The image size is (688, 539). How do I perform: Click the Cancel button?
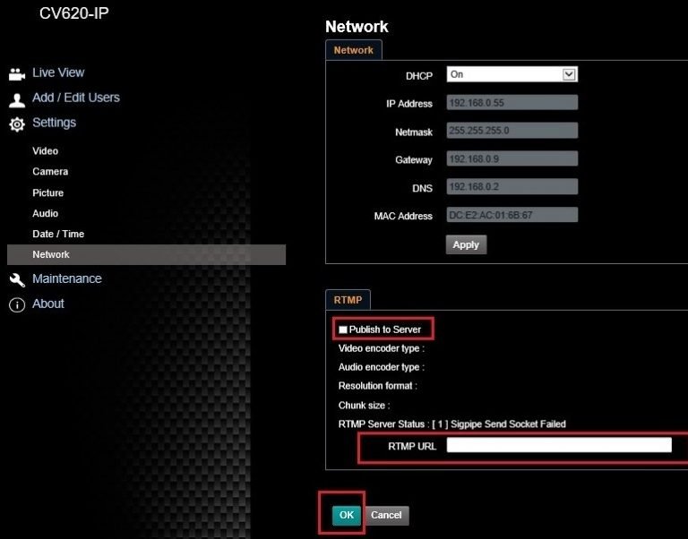click(386, 515)
